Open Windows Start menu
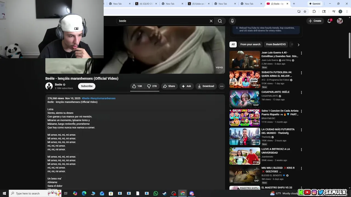This screenshot has height=197, width=351. 4,193
